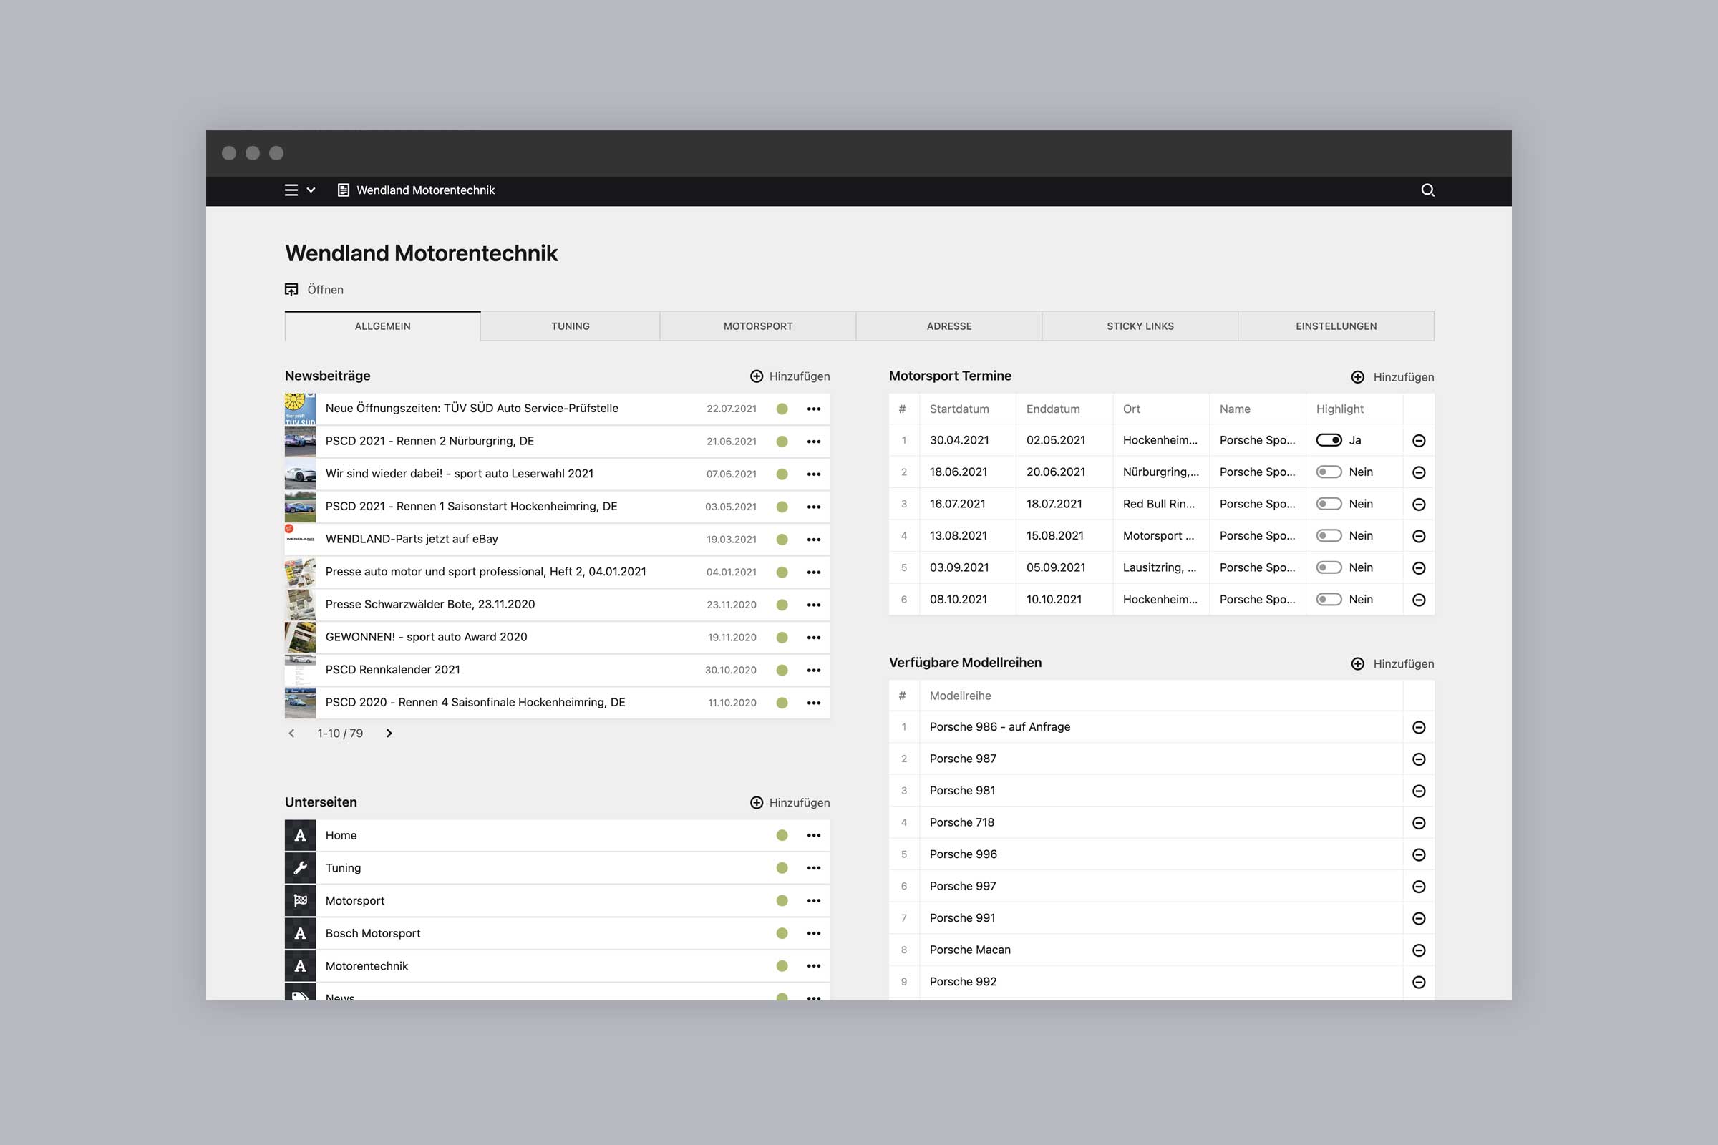Image resolution: width=1718 pixels, height=1145 pixels.
Task: Click the flag icon of the Motorsport subpage
Action: coord(300,900)
